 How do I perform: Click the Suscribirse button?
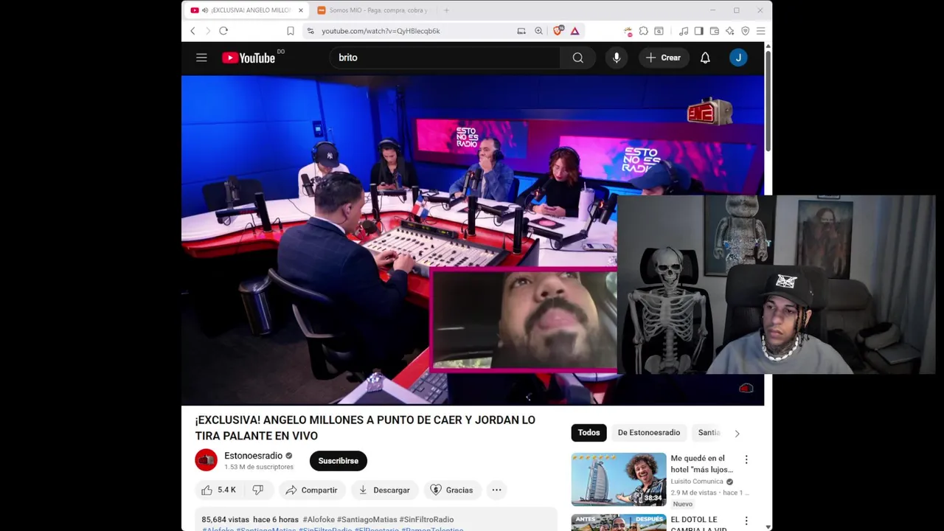[339, 461]
